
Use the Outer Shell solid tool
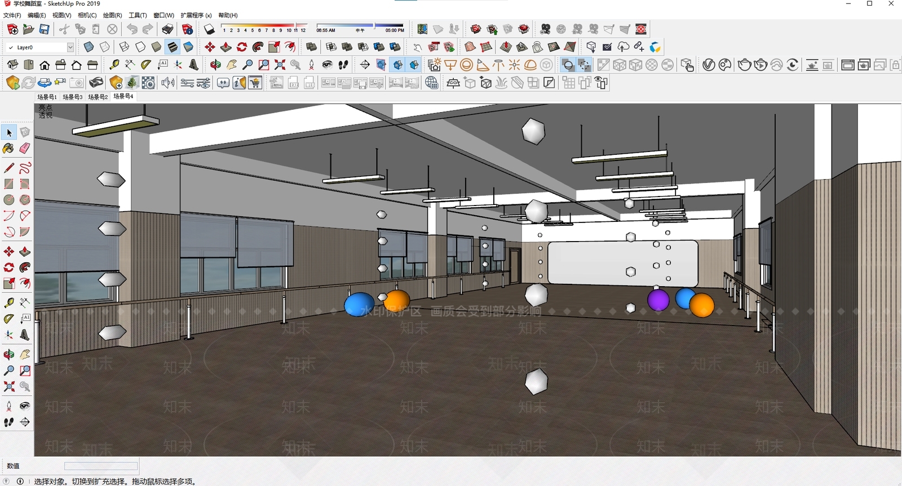click(311, 47)
